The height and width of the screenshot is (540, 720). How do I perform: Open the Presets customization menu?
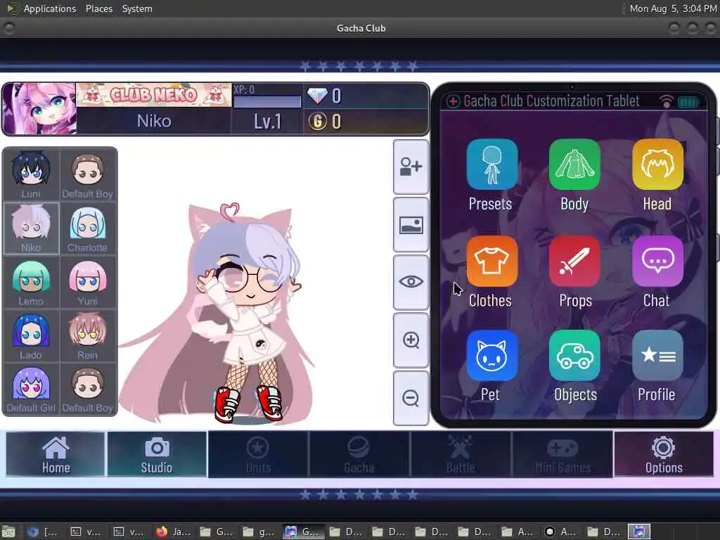[x=491, y=165]
